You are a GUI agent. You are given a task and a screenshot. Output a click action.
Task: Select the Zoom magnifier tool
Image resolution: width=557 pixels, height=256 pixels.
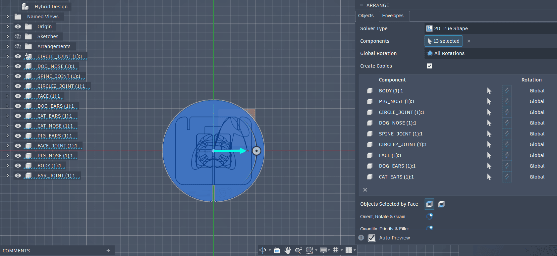click(x=298, y=250)
